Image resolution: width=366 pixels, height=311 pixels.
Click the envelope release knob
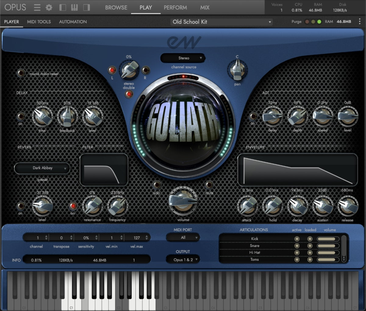pyautogui.click(x=348, y=206)
